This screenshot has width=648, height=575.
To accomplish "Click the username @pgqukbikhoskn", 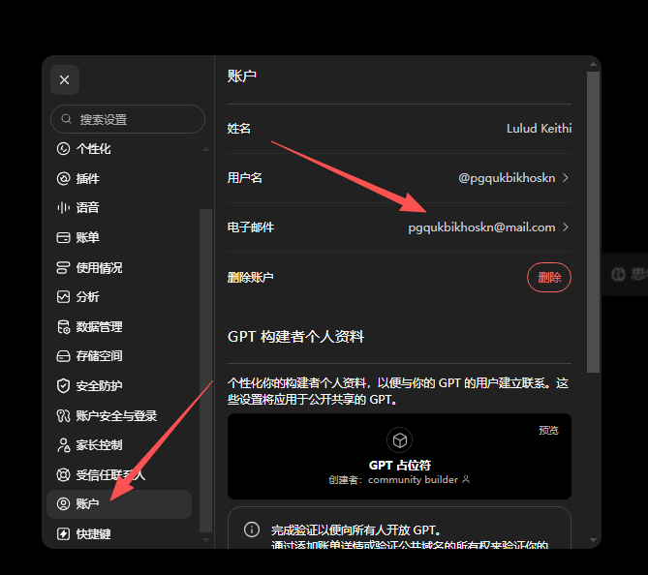I will pyautogui.click(x=507, y=177).
